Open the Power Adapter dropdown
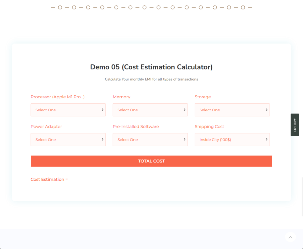This screenshot has height=249, width=303. coord(68,139)
